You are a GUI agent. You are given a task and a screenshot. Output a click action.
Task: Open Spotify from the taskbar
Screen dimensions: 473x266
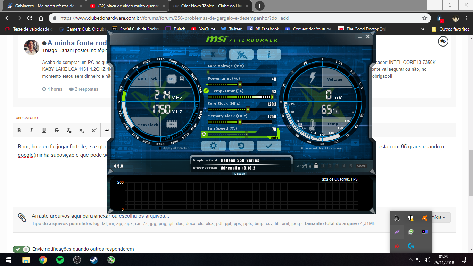coord(60,259)
